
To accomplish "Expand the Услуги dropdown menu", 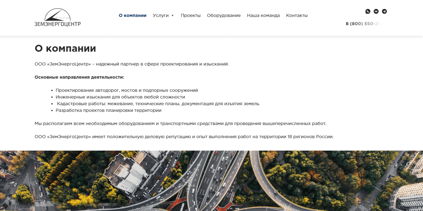I will (x=160, y=15).
